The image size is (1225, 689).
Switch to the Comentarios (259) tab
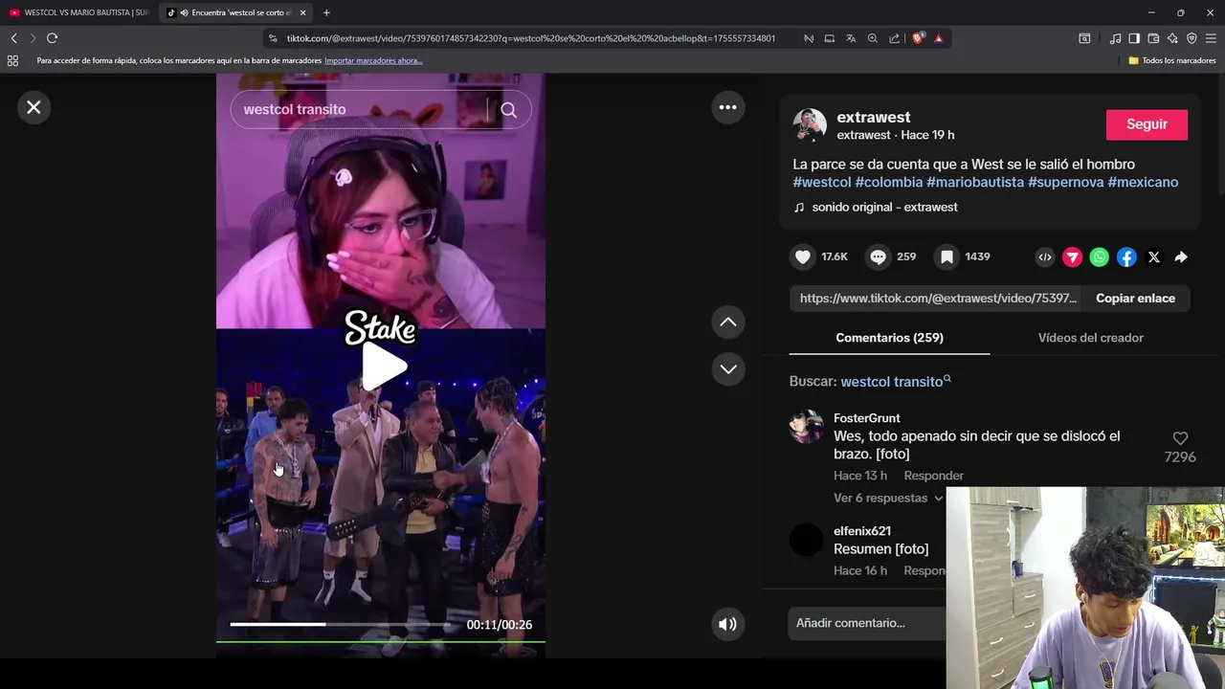click(x=889, y=338)
